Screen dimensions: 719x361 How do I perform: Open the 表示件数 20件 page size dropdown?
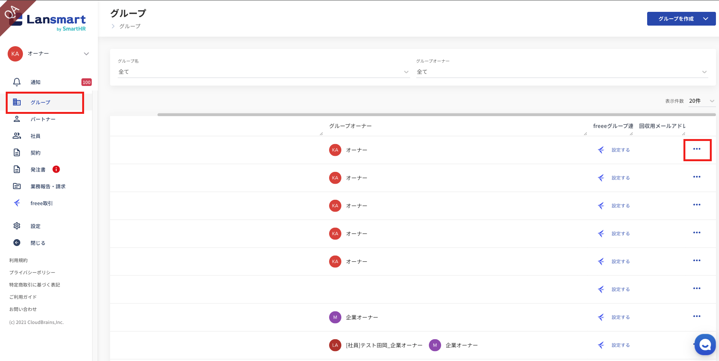[x=701, y=101]
